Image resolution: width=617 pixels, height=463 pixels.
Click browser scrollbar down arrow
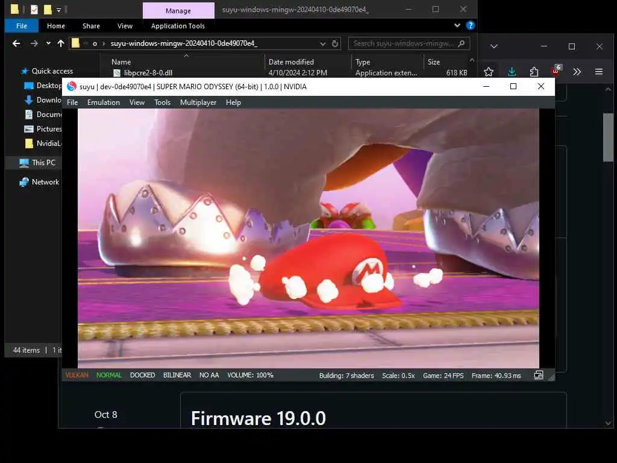pyautogui.click(x=609, y=423)
